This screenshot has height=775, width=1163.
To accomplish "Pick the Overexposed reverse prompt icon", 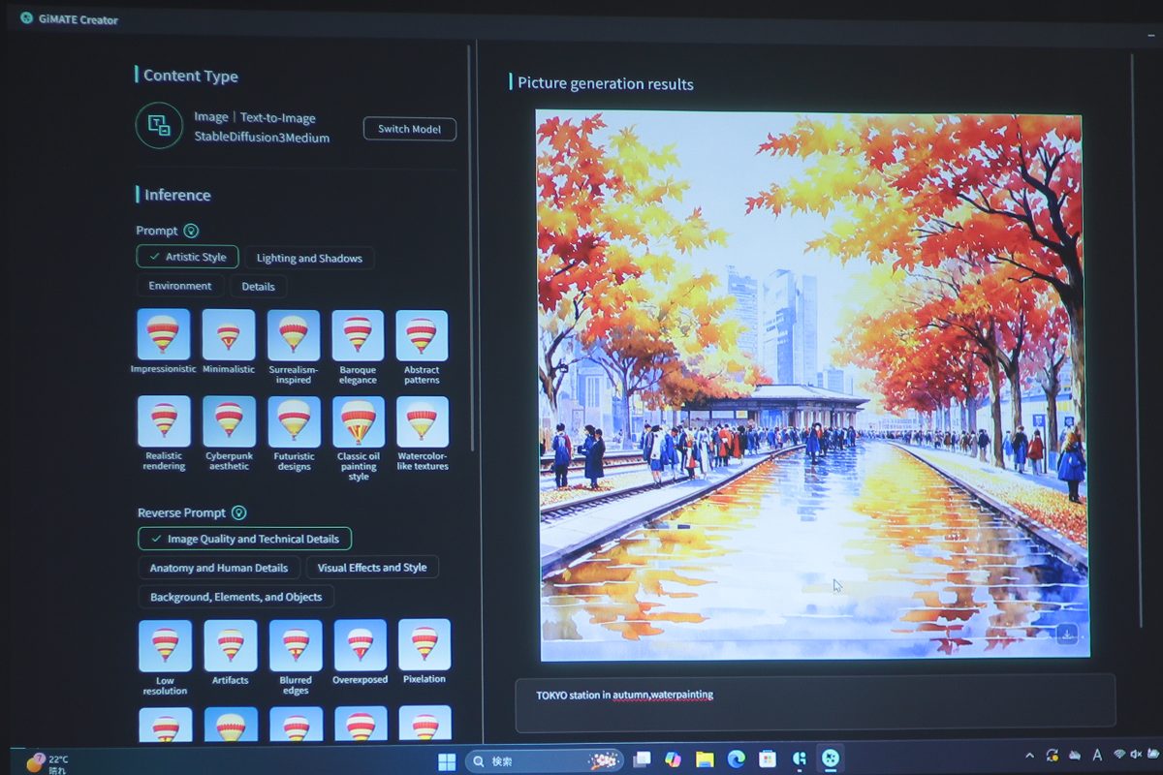I will point(360,645).
